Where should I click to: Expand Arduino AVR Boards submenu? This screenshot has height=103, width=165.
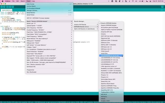tap(86, 24)
